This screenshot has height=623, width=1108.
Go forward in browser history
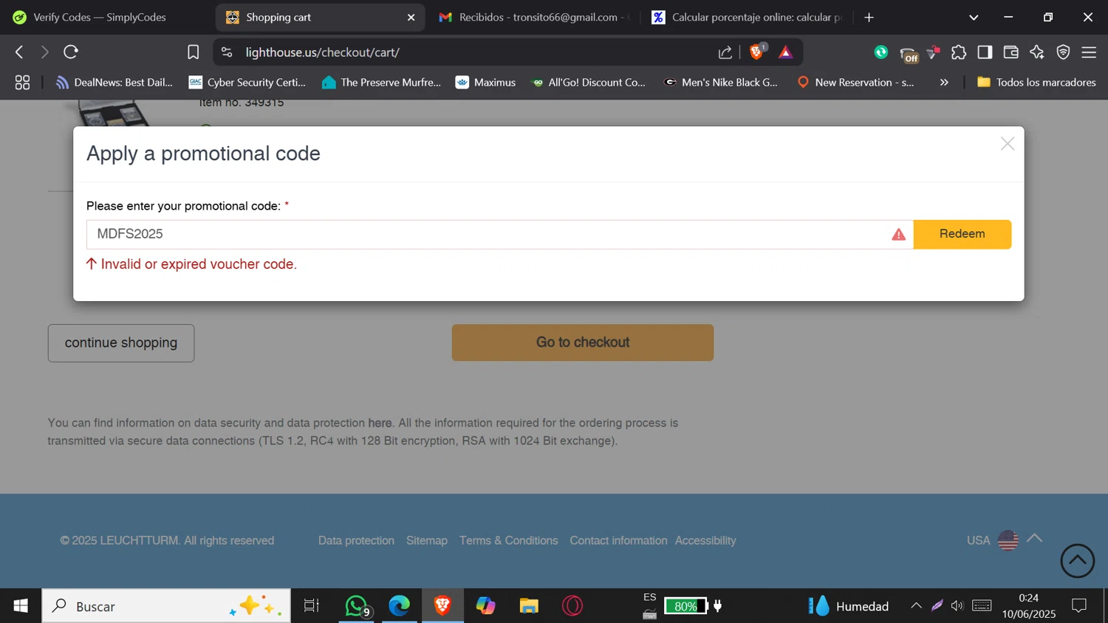[x=44, y=52]
